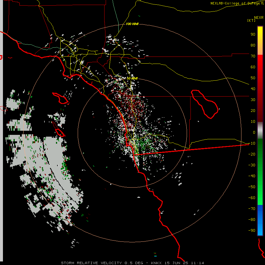This screenshot has width=265, height=265.
Task: Click the "-60" value on the velocity scale
Action: click(x=252, y=198)
